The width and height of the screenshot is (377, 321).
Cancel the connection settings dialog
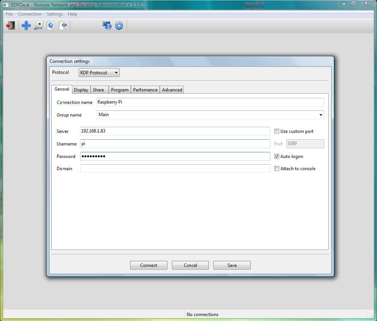point(190,265)
